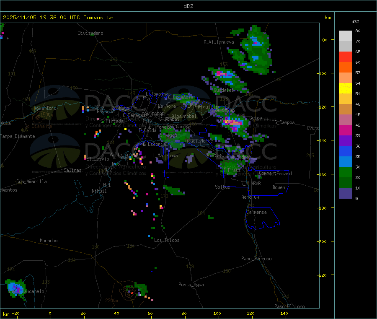Click the orange 57-60 dBZ swatch
This screenshot has height=319, width=377.
point(345,67)
